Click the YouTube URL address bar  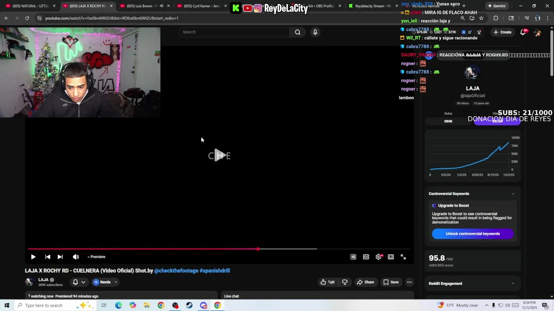tap(247, 18)
